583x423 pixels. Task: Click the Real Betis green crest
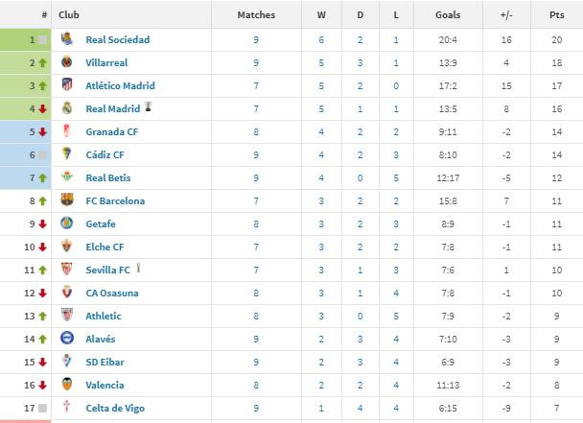(67, 176)
